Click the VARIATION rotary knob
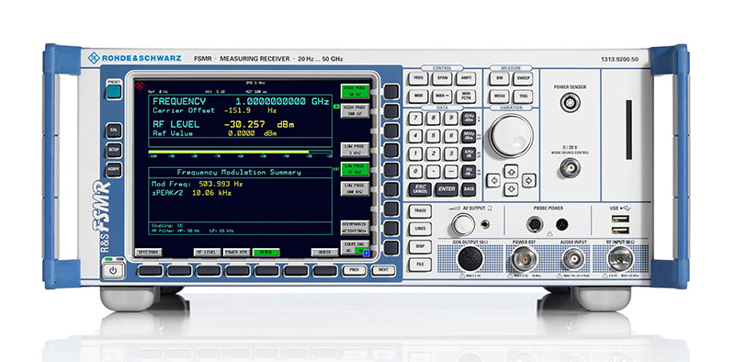Image resolution: width=735 pixels, height=362 pixels. click(511, 136)
